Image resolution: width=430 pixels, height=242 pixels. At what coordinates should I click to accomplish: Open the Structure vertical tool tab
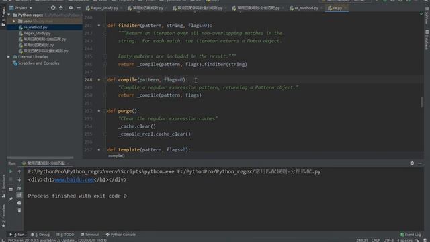click(x=3, y=186)
